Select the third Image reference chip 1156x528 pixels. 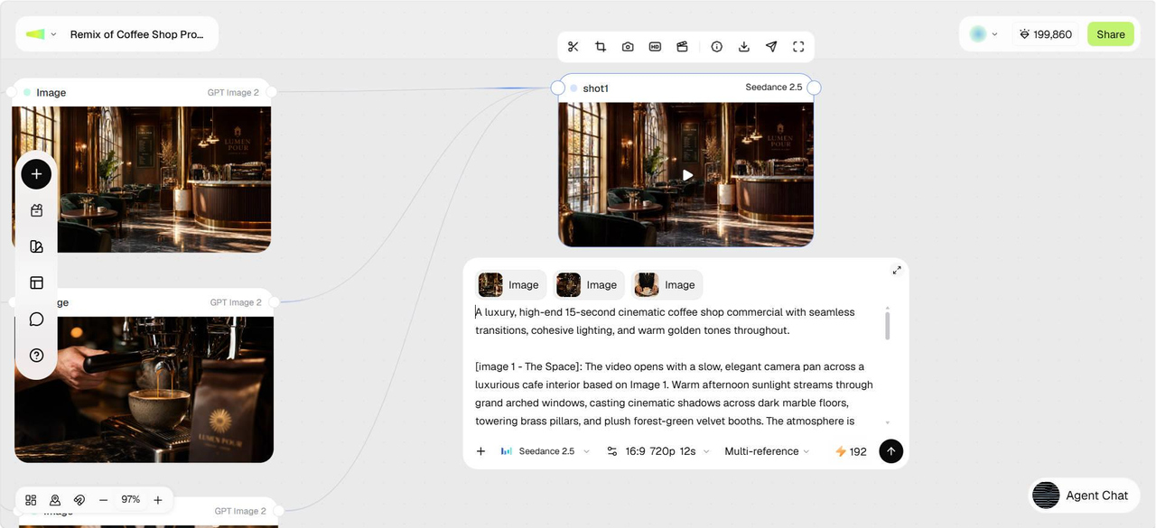tap(667, 284)
